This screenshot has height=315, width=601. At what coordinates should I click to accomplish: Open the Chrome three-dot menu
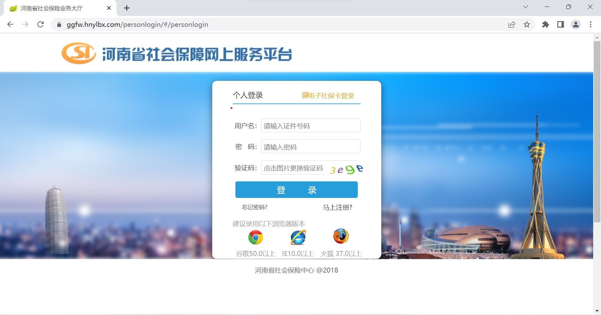click(x=591, y=24)
